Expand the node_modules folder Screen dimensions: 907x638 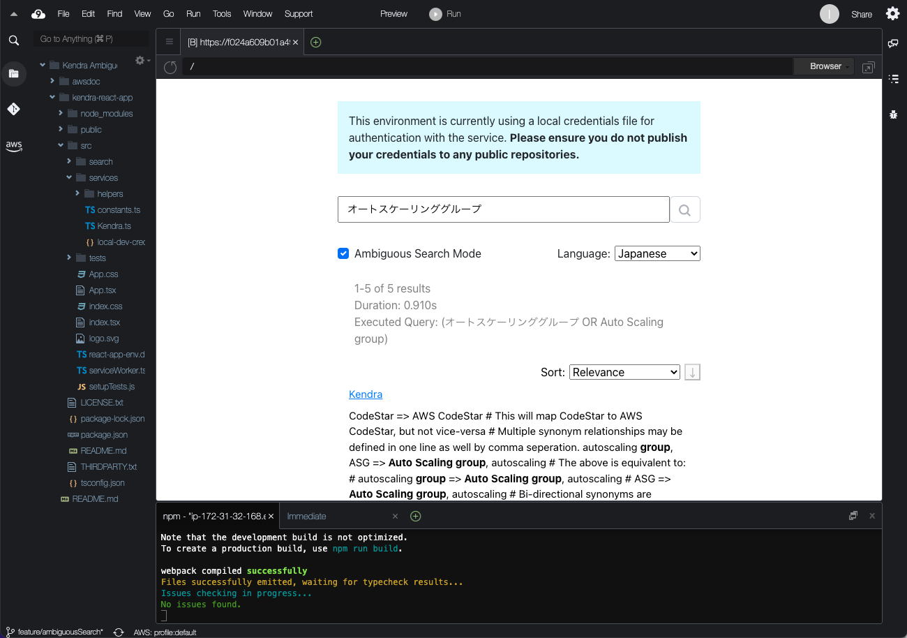coord(61,113)
